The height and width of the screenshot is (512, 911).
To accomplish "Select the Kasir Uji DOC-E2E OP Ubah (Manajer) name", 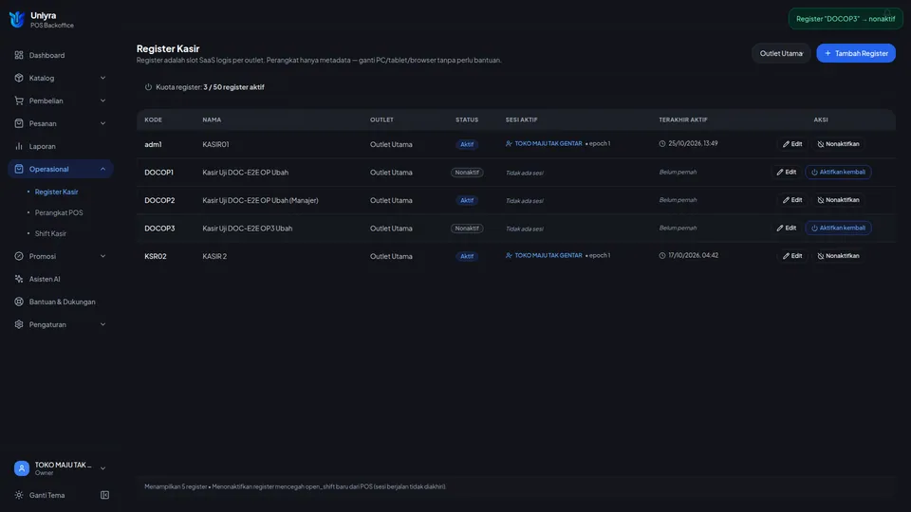I will 260,200.
